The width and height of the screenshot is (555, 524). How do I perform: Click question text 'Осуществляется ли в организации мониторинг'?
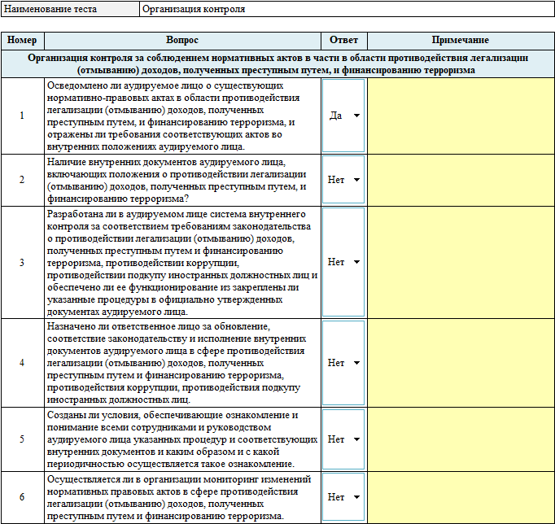[x=182, y=497]
